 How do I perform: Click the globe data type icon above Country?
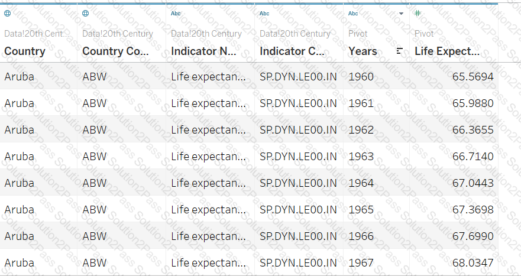[x=8, y=13]
